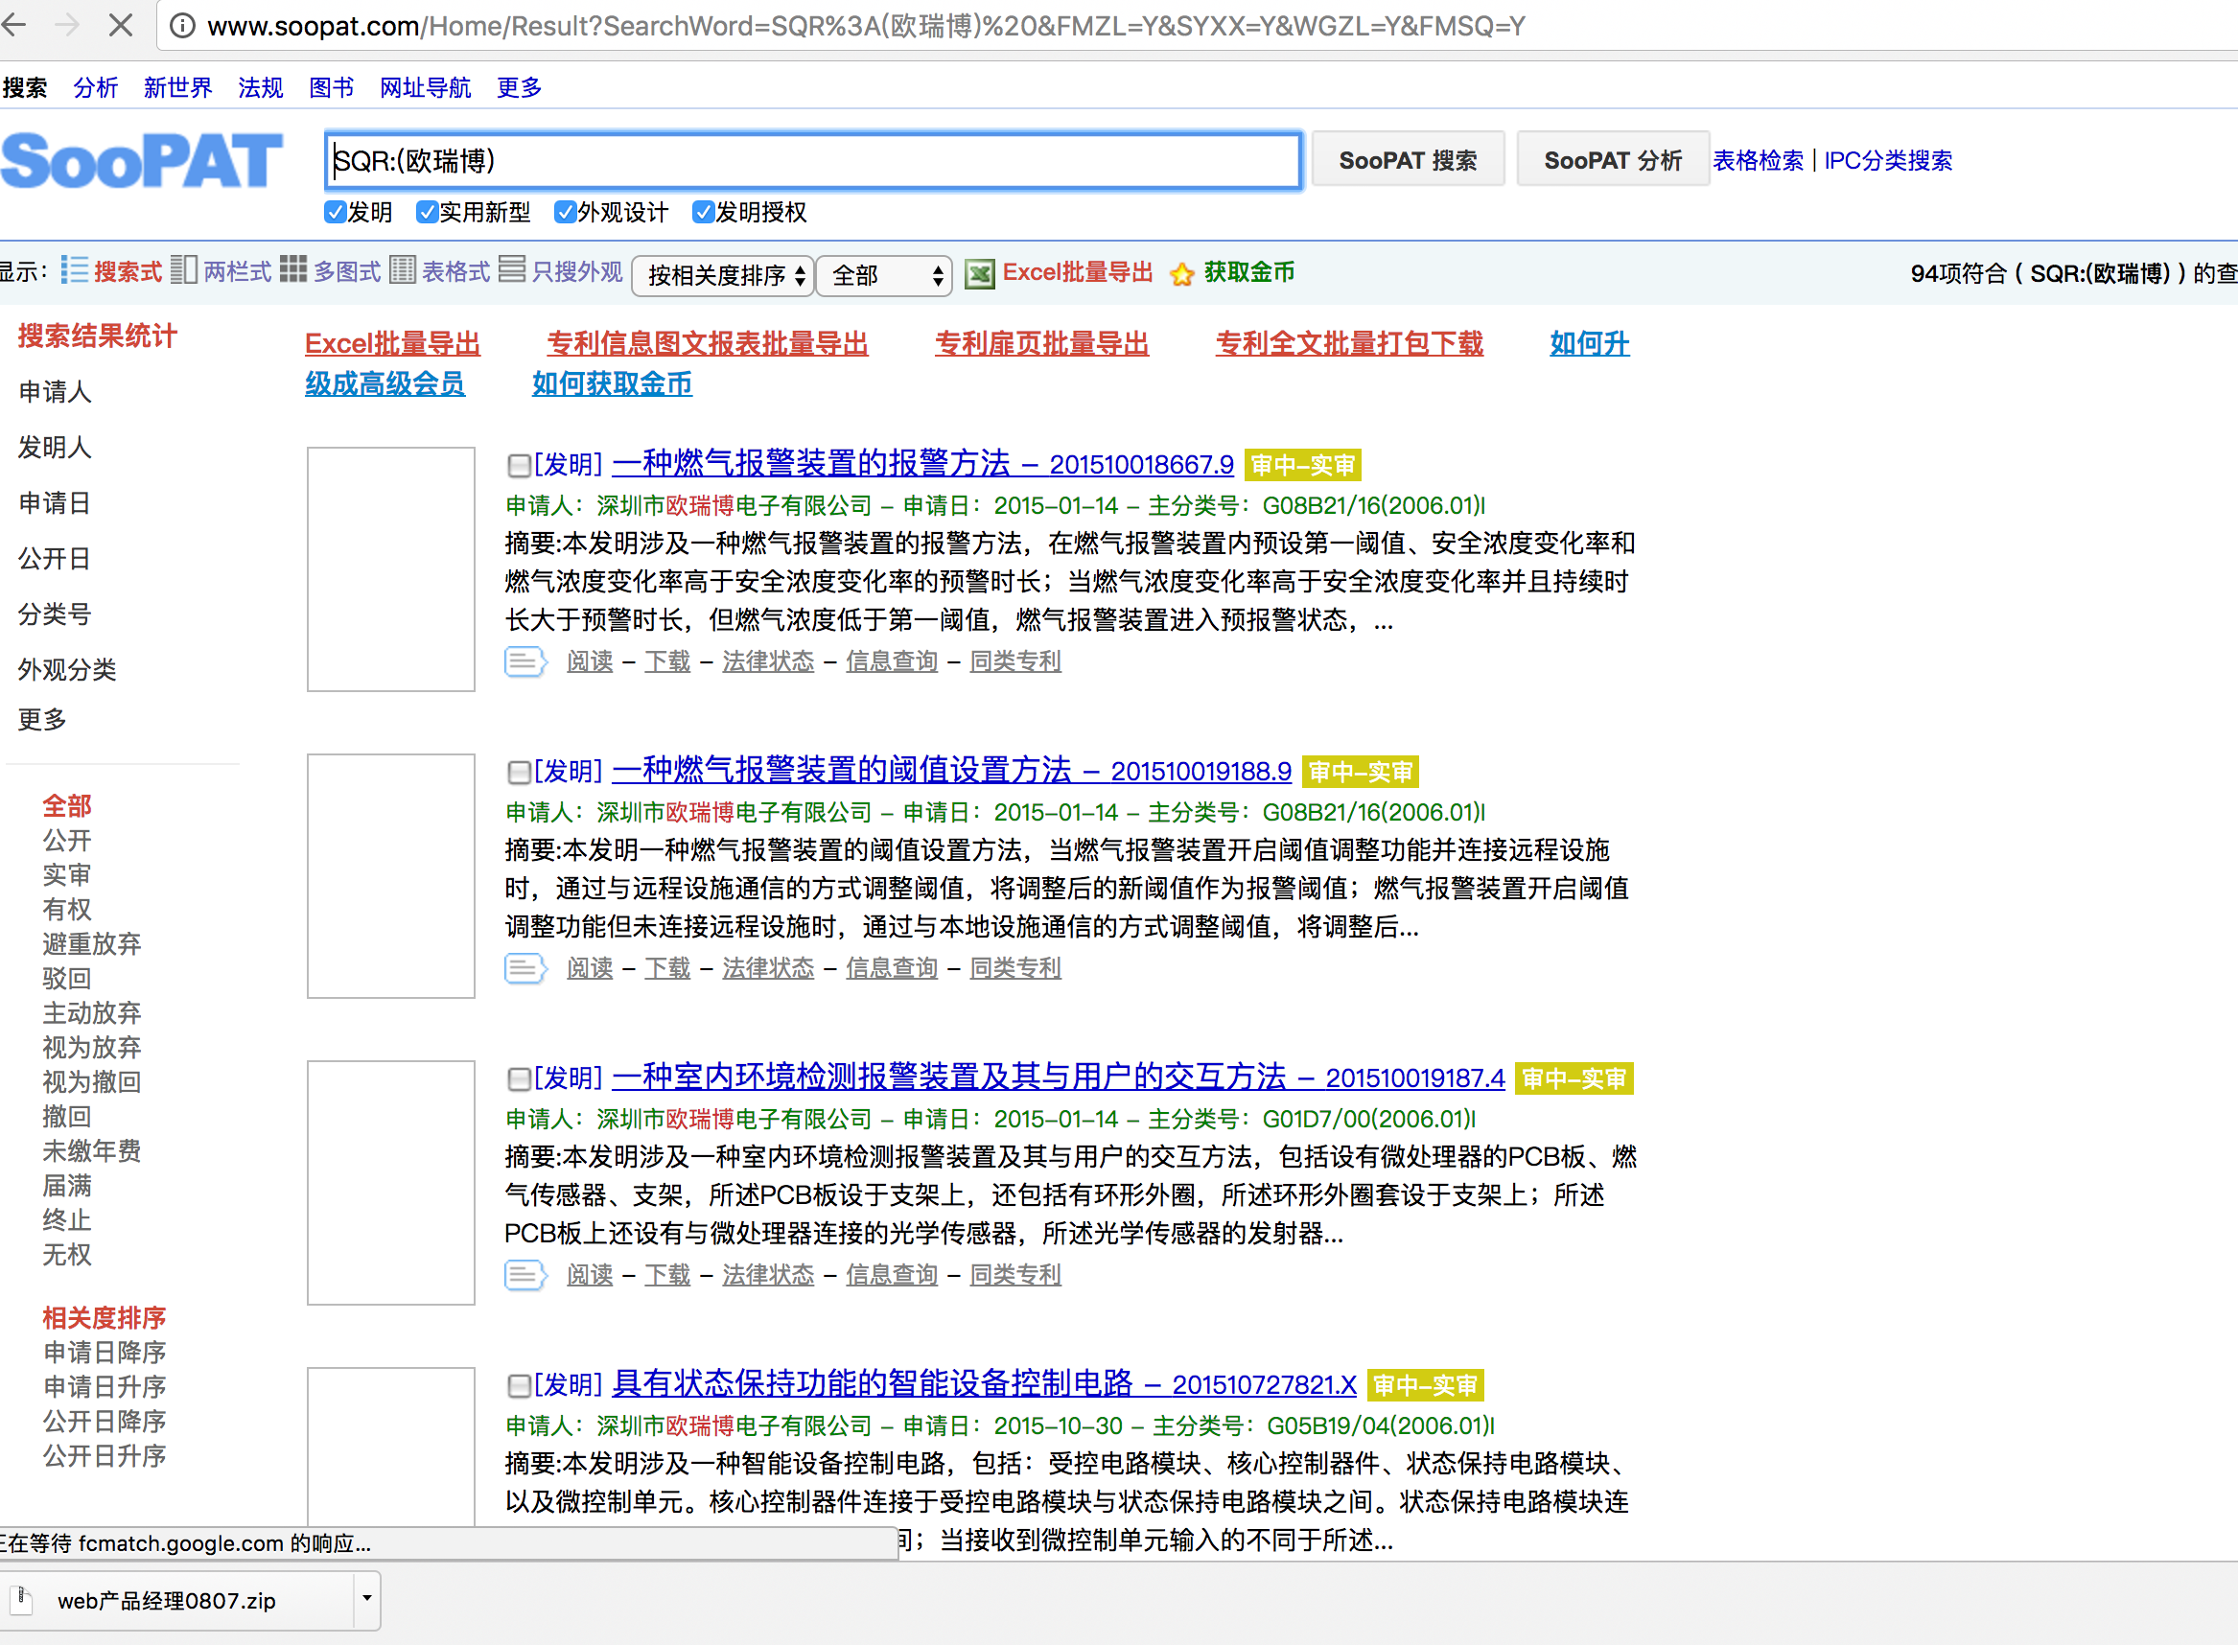Viewport: 2238px width, 1645px height.
Task: Stop page loading with the X button
Action: click(121, 26)
